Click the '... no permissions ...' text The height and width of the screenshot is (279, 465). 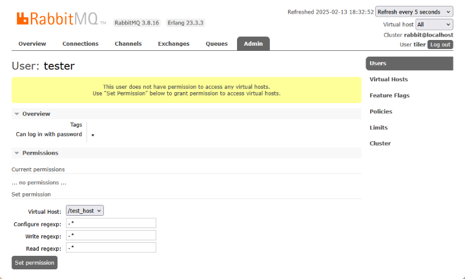click(39, 183)
